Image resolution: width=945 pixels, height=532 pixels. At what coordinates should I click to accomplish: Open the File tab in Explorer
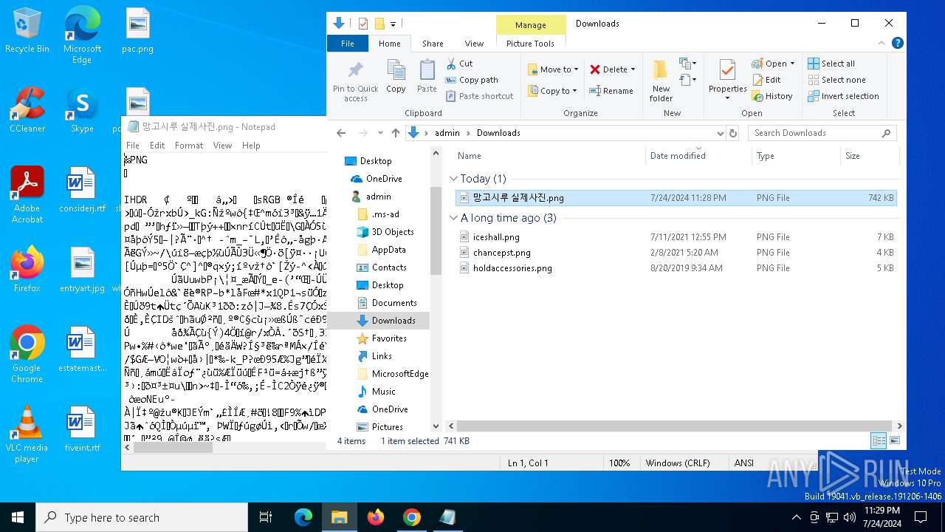tap(348, 44)
